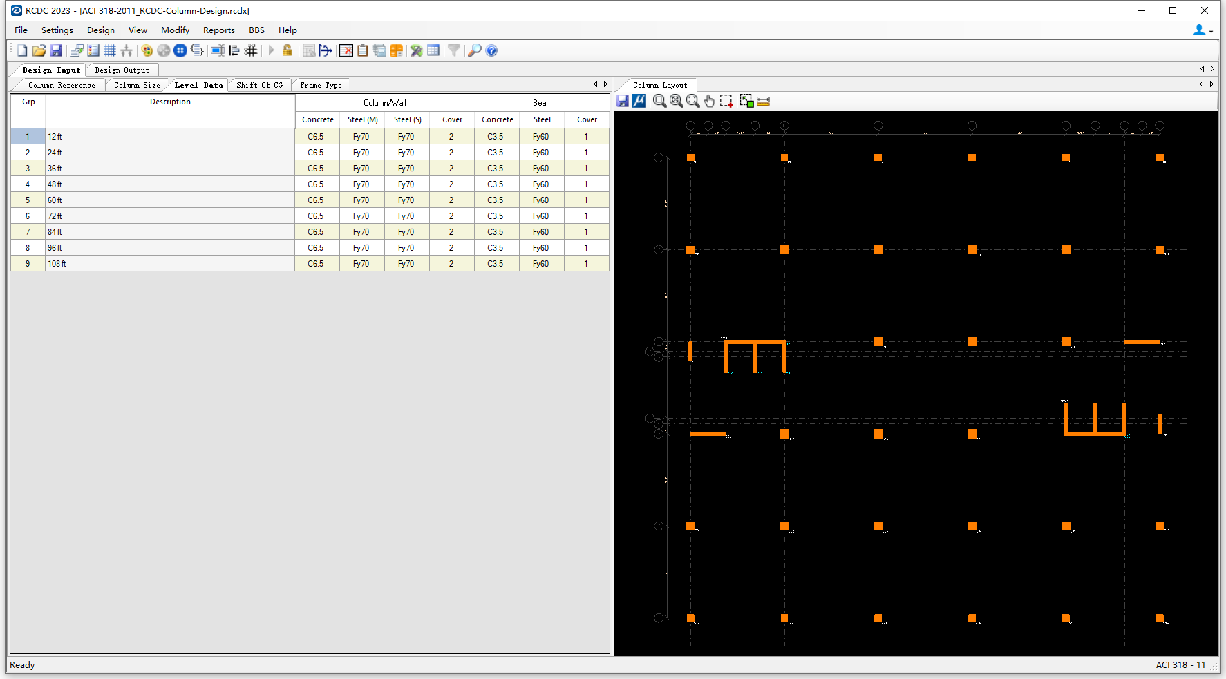1226x679 pixels.
Task: Click the funnel filter icon
Action: [x=454, y=50]
